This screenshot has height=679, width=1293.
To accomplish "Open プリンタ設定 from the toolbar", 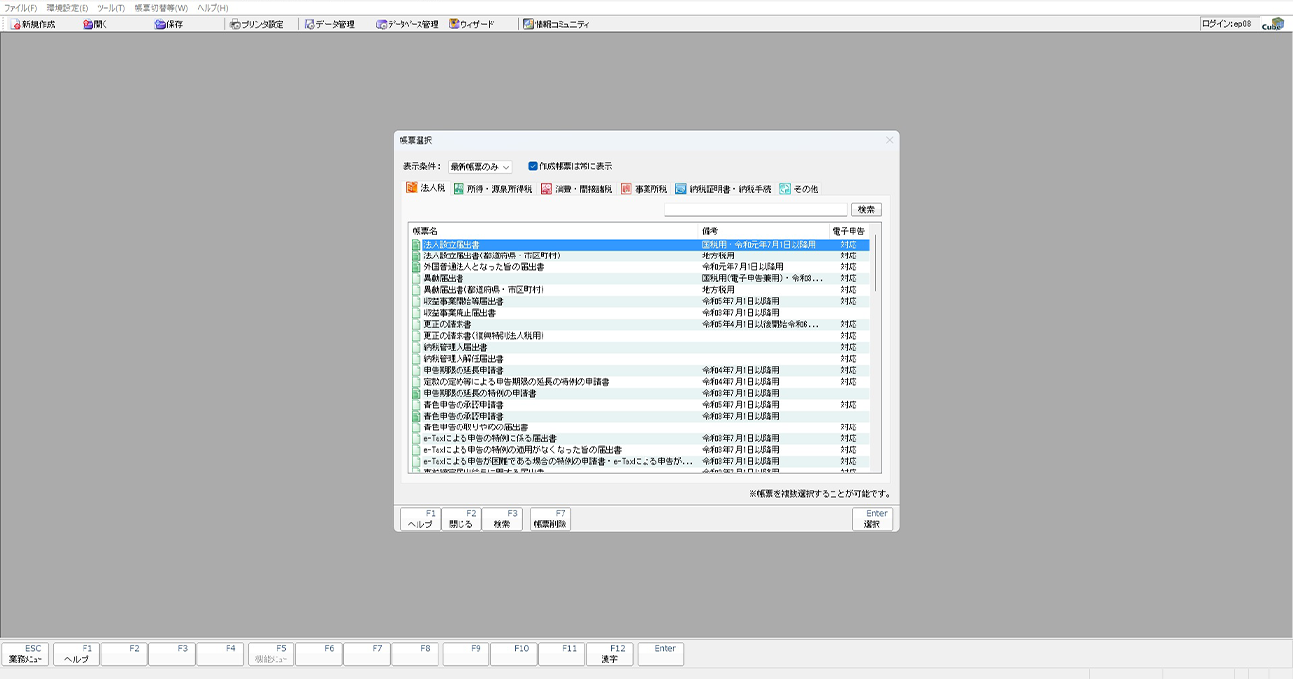I will (256, 24).
